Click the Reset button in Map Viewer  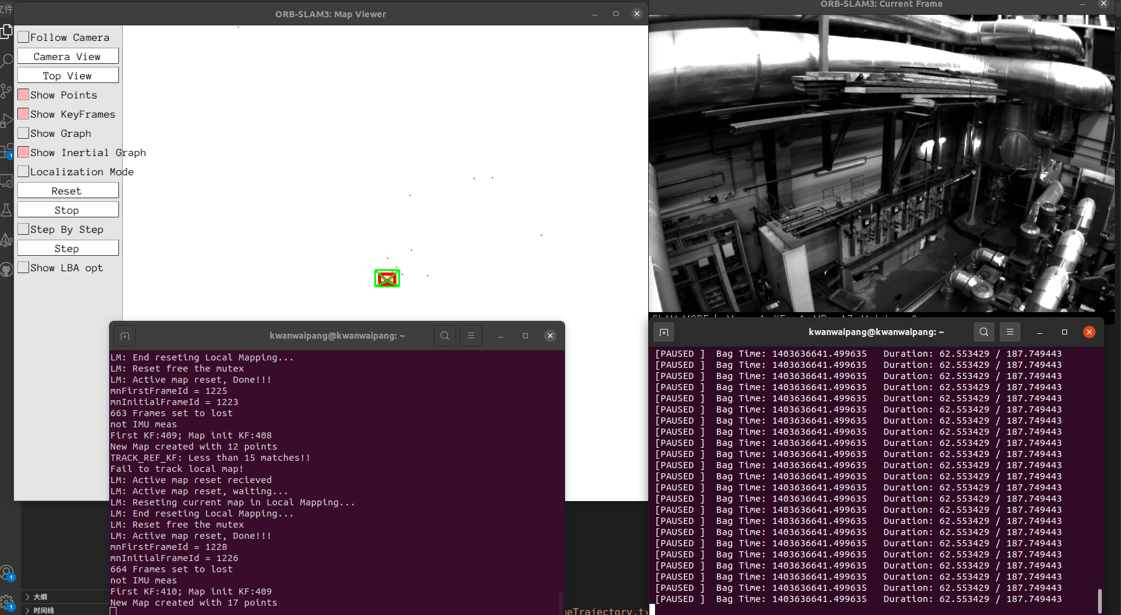point(68,191)
